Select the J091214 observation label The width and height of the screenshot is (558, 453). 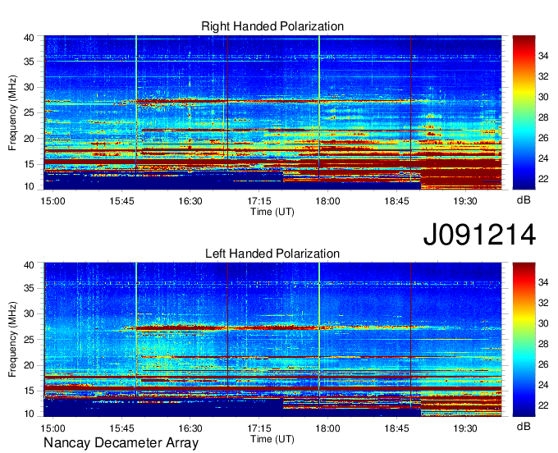click(x=479, y=234)
